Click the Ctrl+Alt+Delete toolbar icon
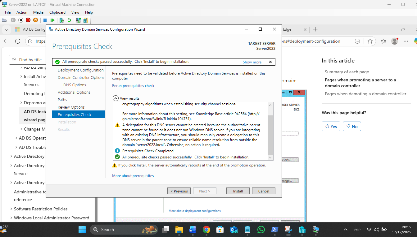Viewport: 417px width, 237px height. (x=4, y=20)
